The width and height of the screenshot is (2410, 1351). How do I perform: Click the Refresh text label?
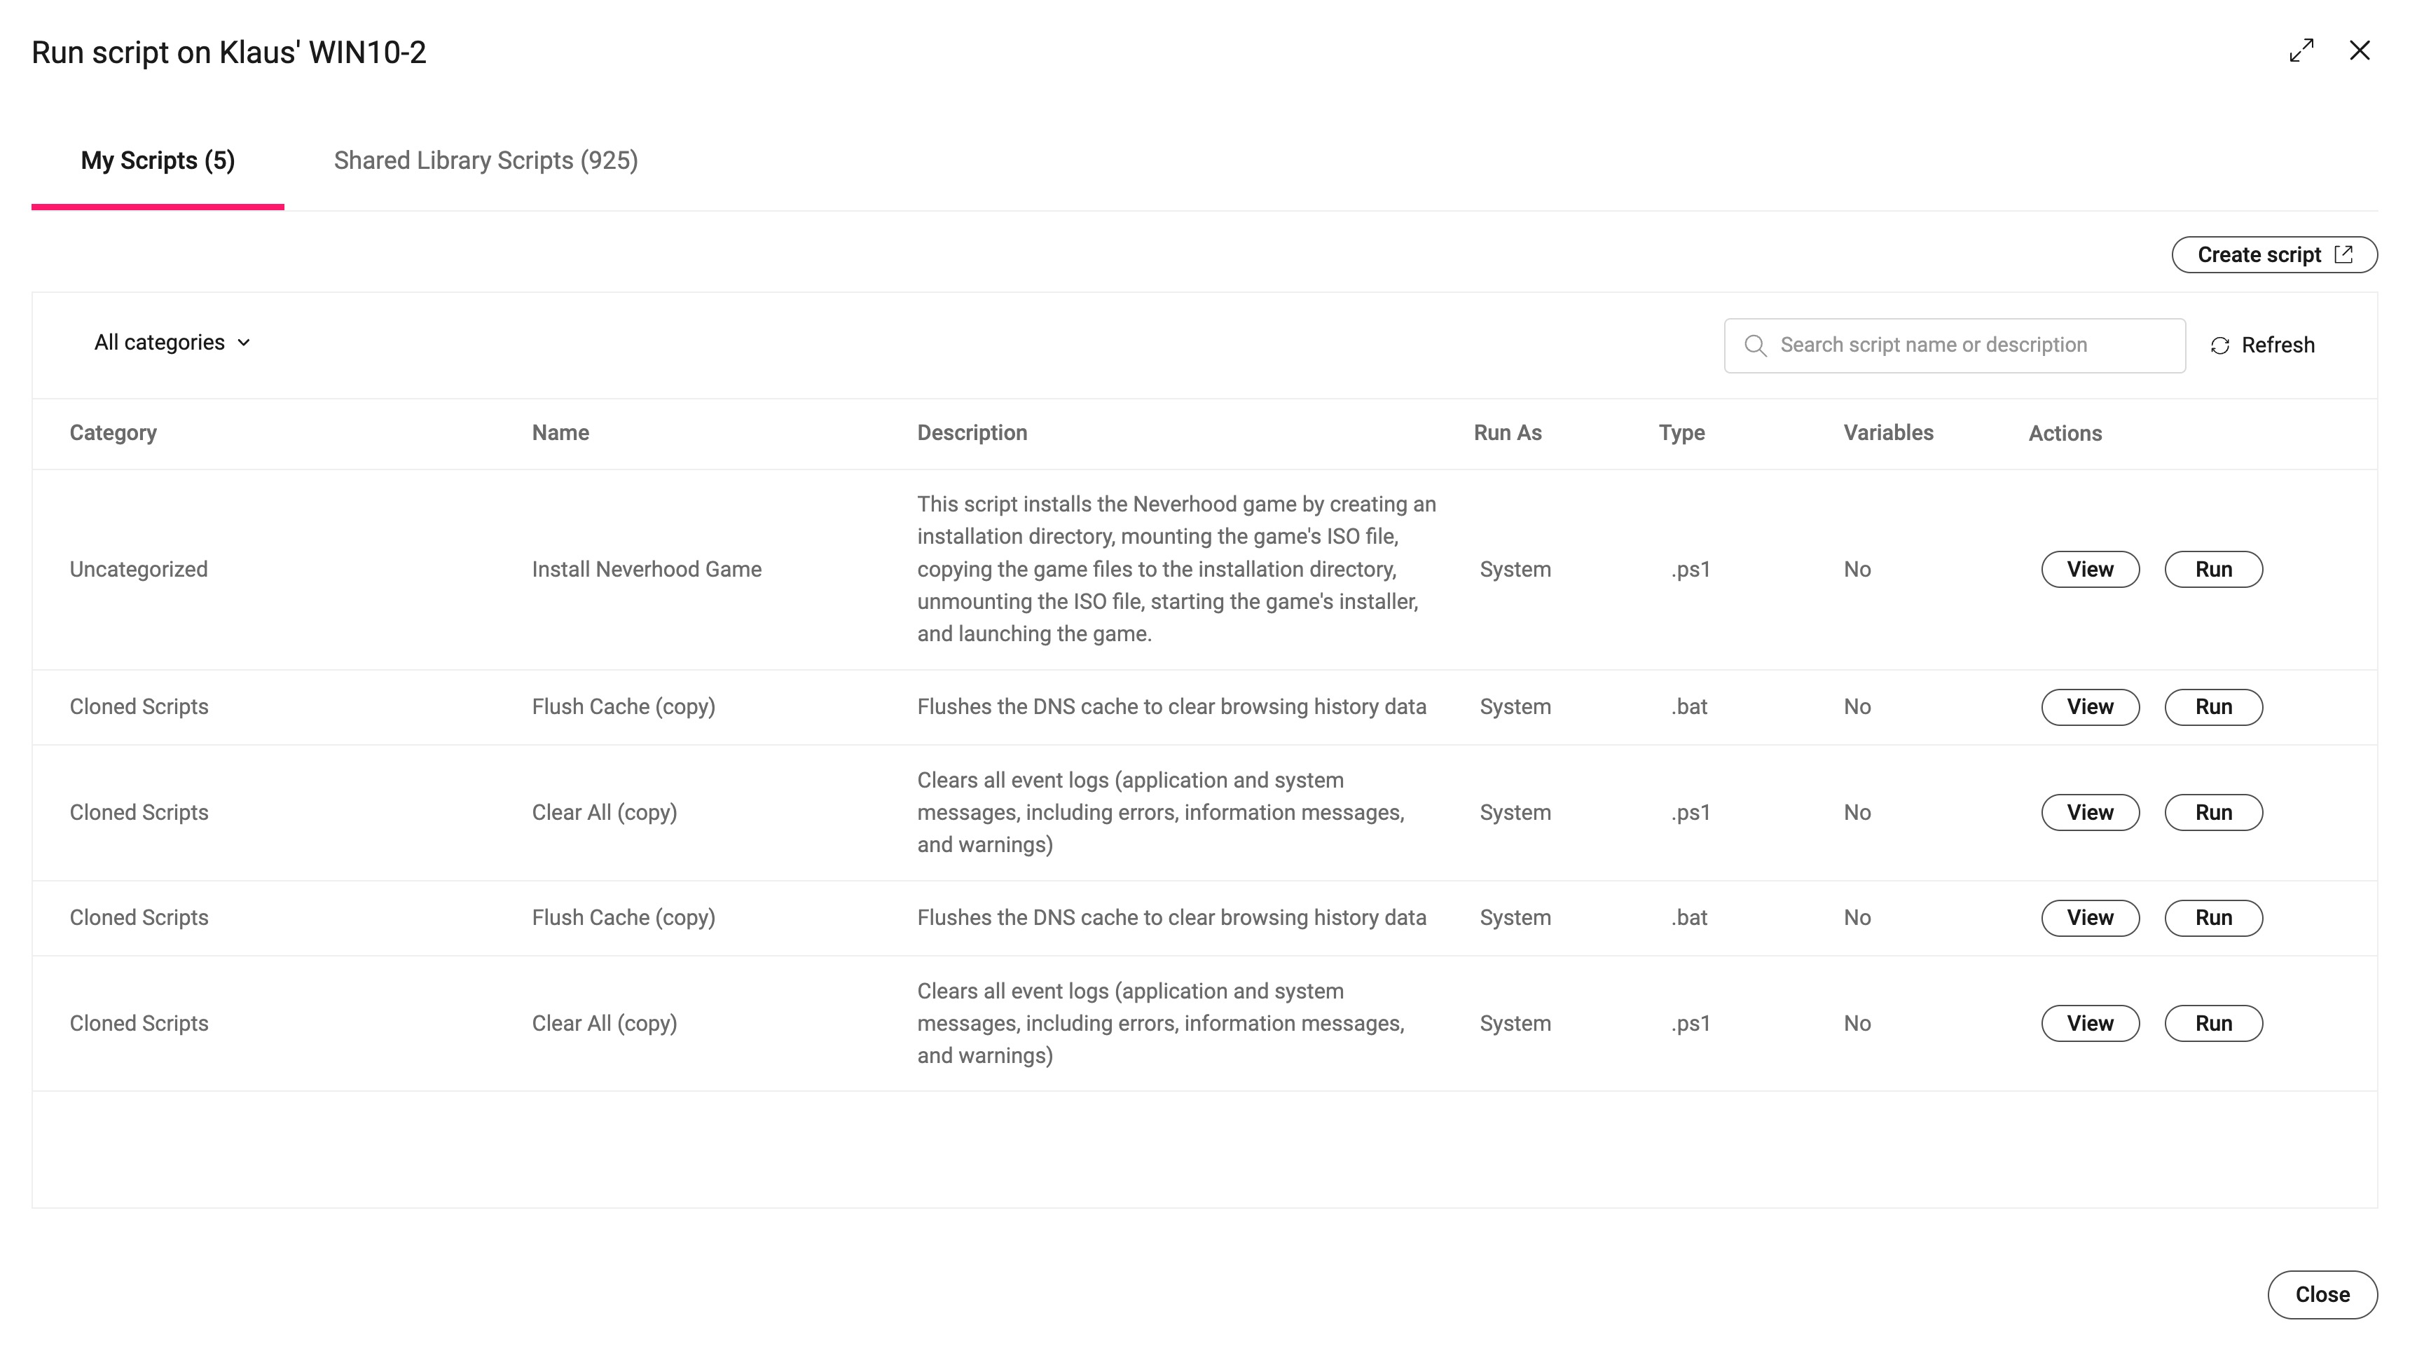click(x=2277, y=345)
